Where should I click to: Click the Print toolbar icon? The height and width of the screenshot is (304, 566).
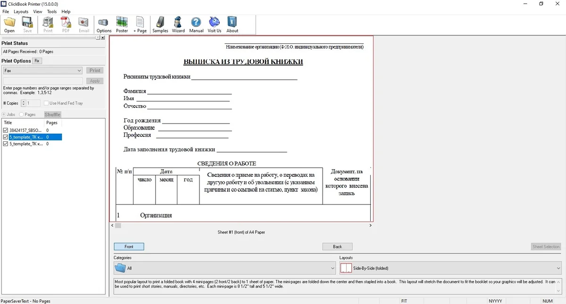click(x=48, y=22)
